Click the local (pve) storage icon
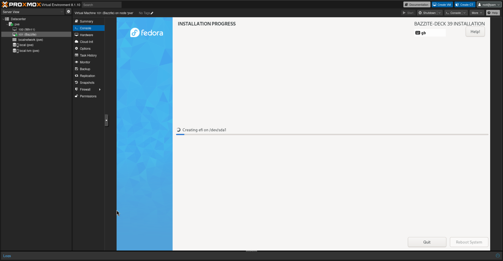Screen dimensions: 503x261 tap(15, 45)
